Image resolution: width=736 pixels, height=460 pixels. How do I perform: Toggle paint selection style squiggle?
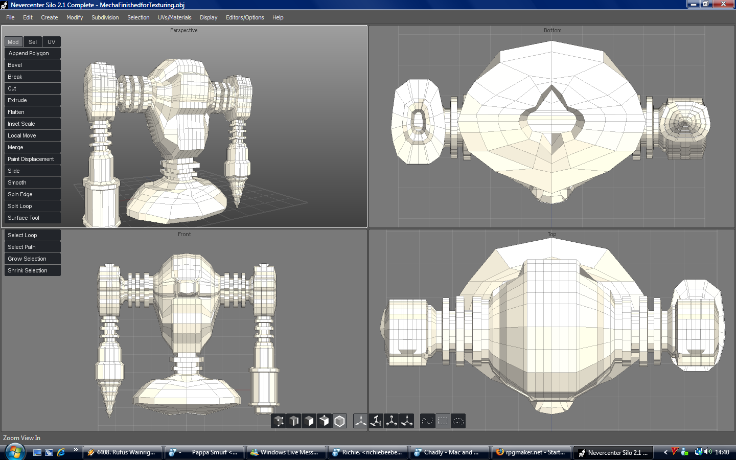pyautogui.click(x=427, y=421)
